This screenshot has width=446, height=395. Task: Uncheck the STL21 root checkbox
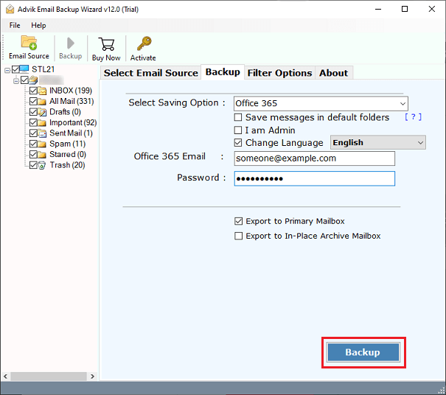(x=15, y=69)
